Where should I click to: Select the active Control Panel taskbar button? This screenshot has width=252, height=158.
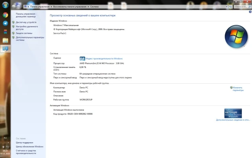(x=5, y=49)
